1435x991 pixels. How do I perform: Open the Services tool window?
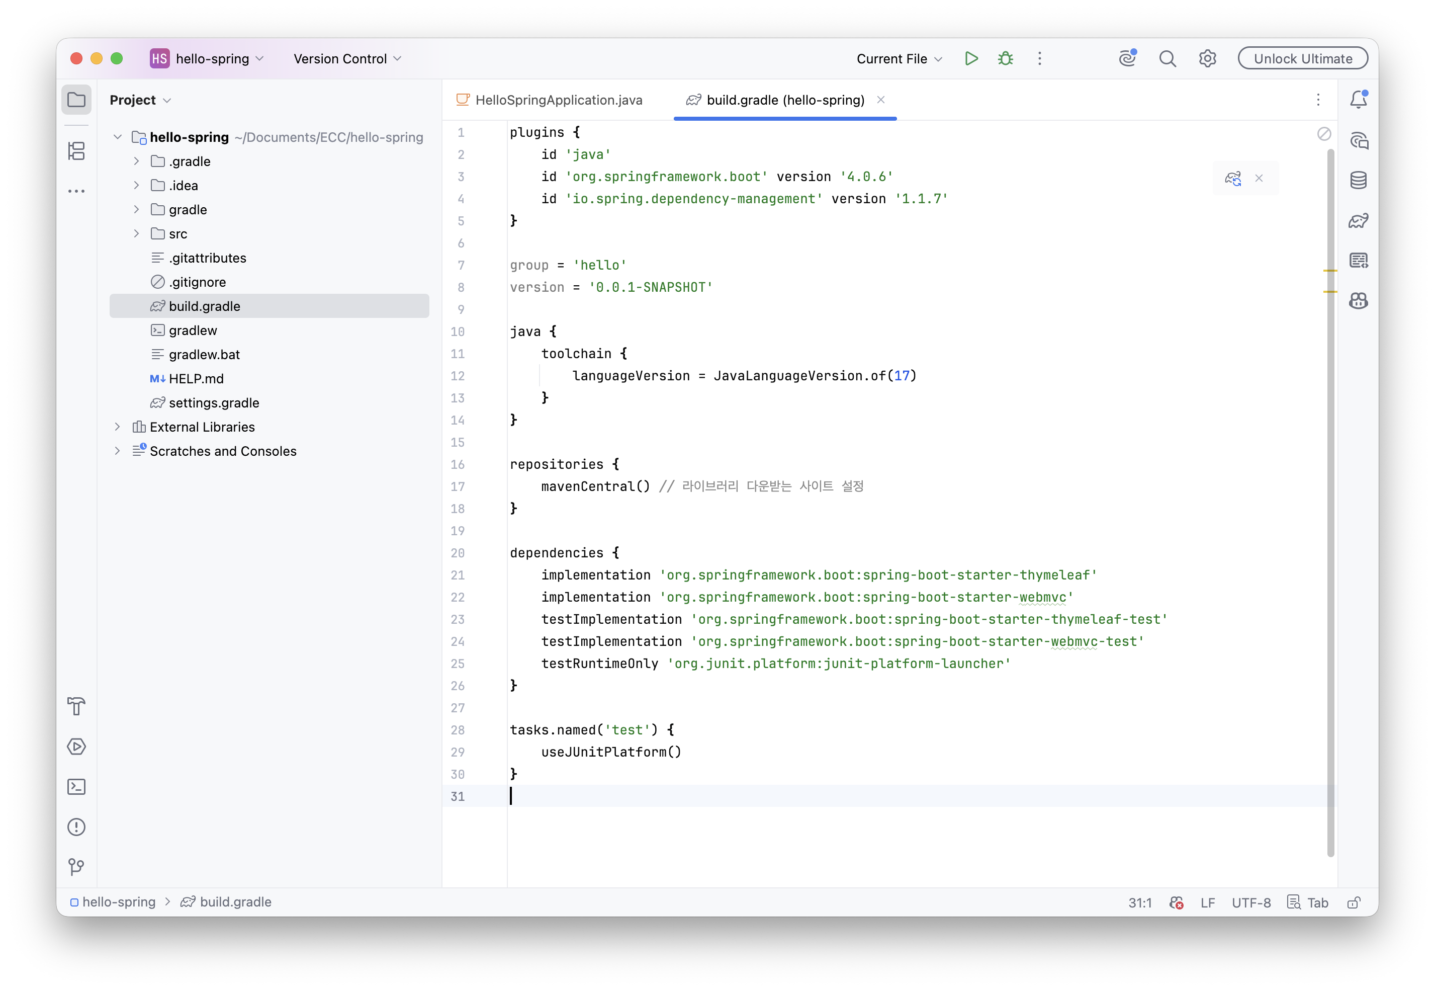76,747
